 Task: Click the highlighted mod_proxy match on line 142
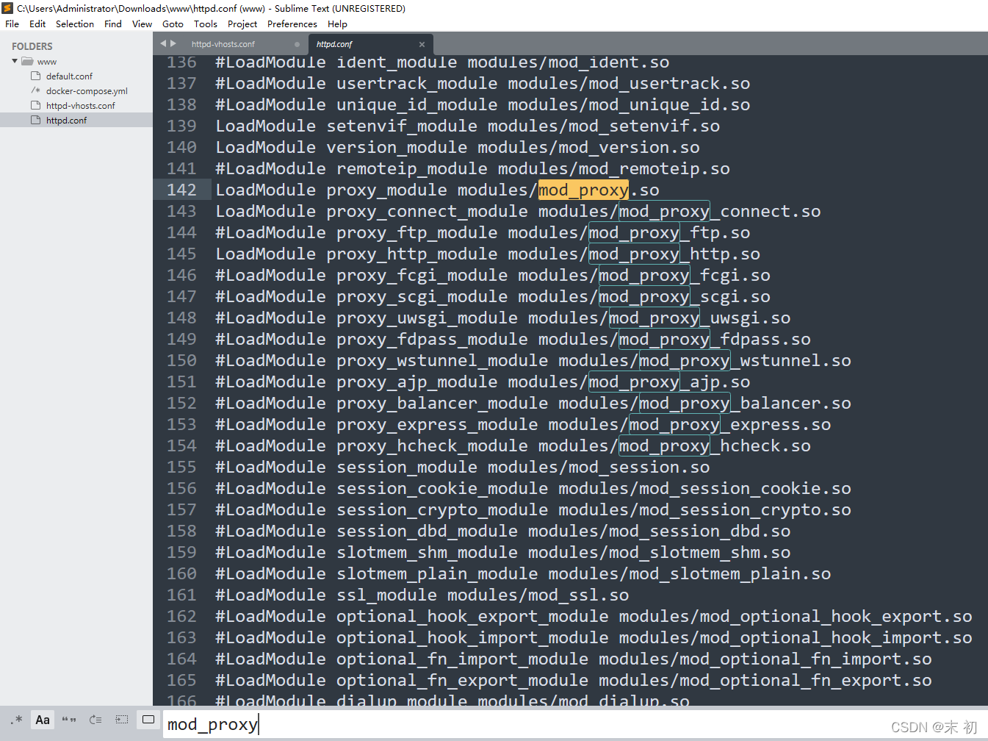(x=583, y=190)
